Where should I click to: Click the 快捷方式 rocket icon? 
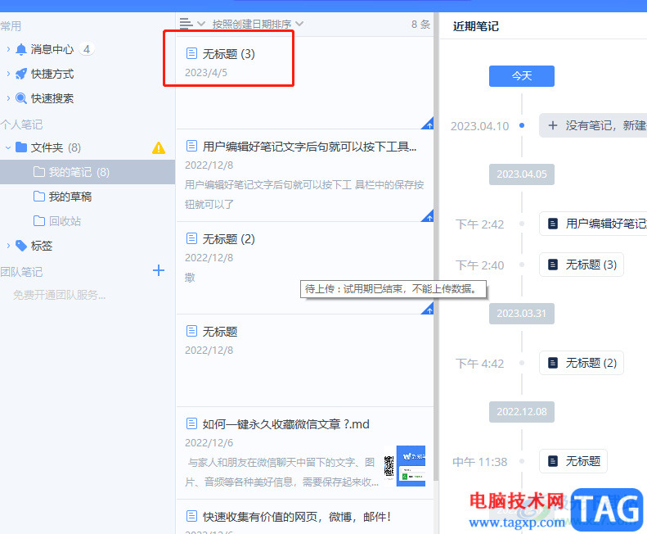click(x=21, y=74)
